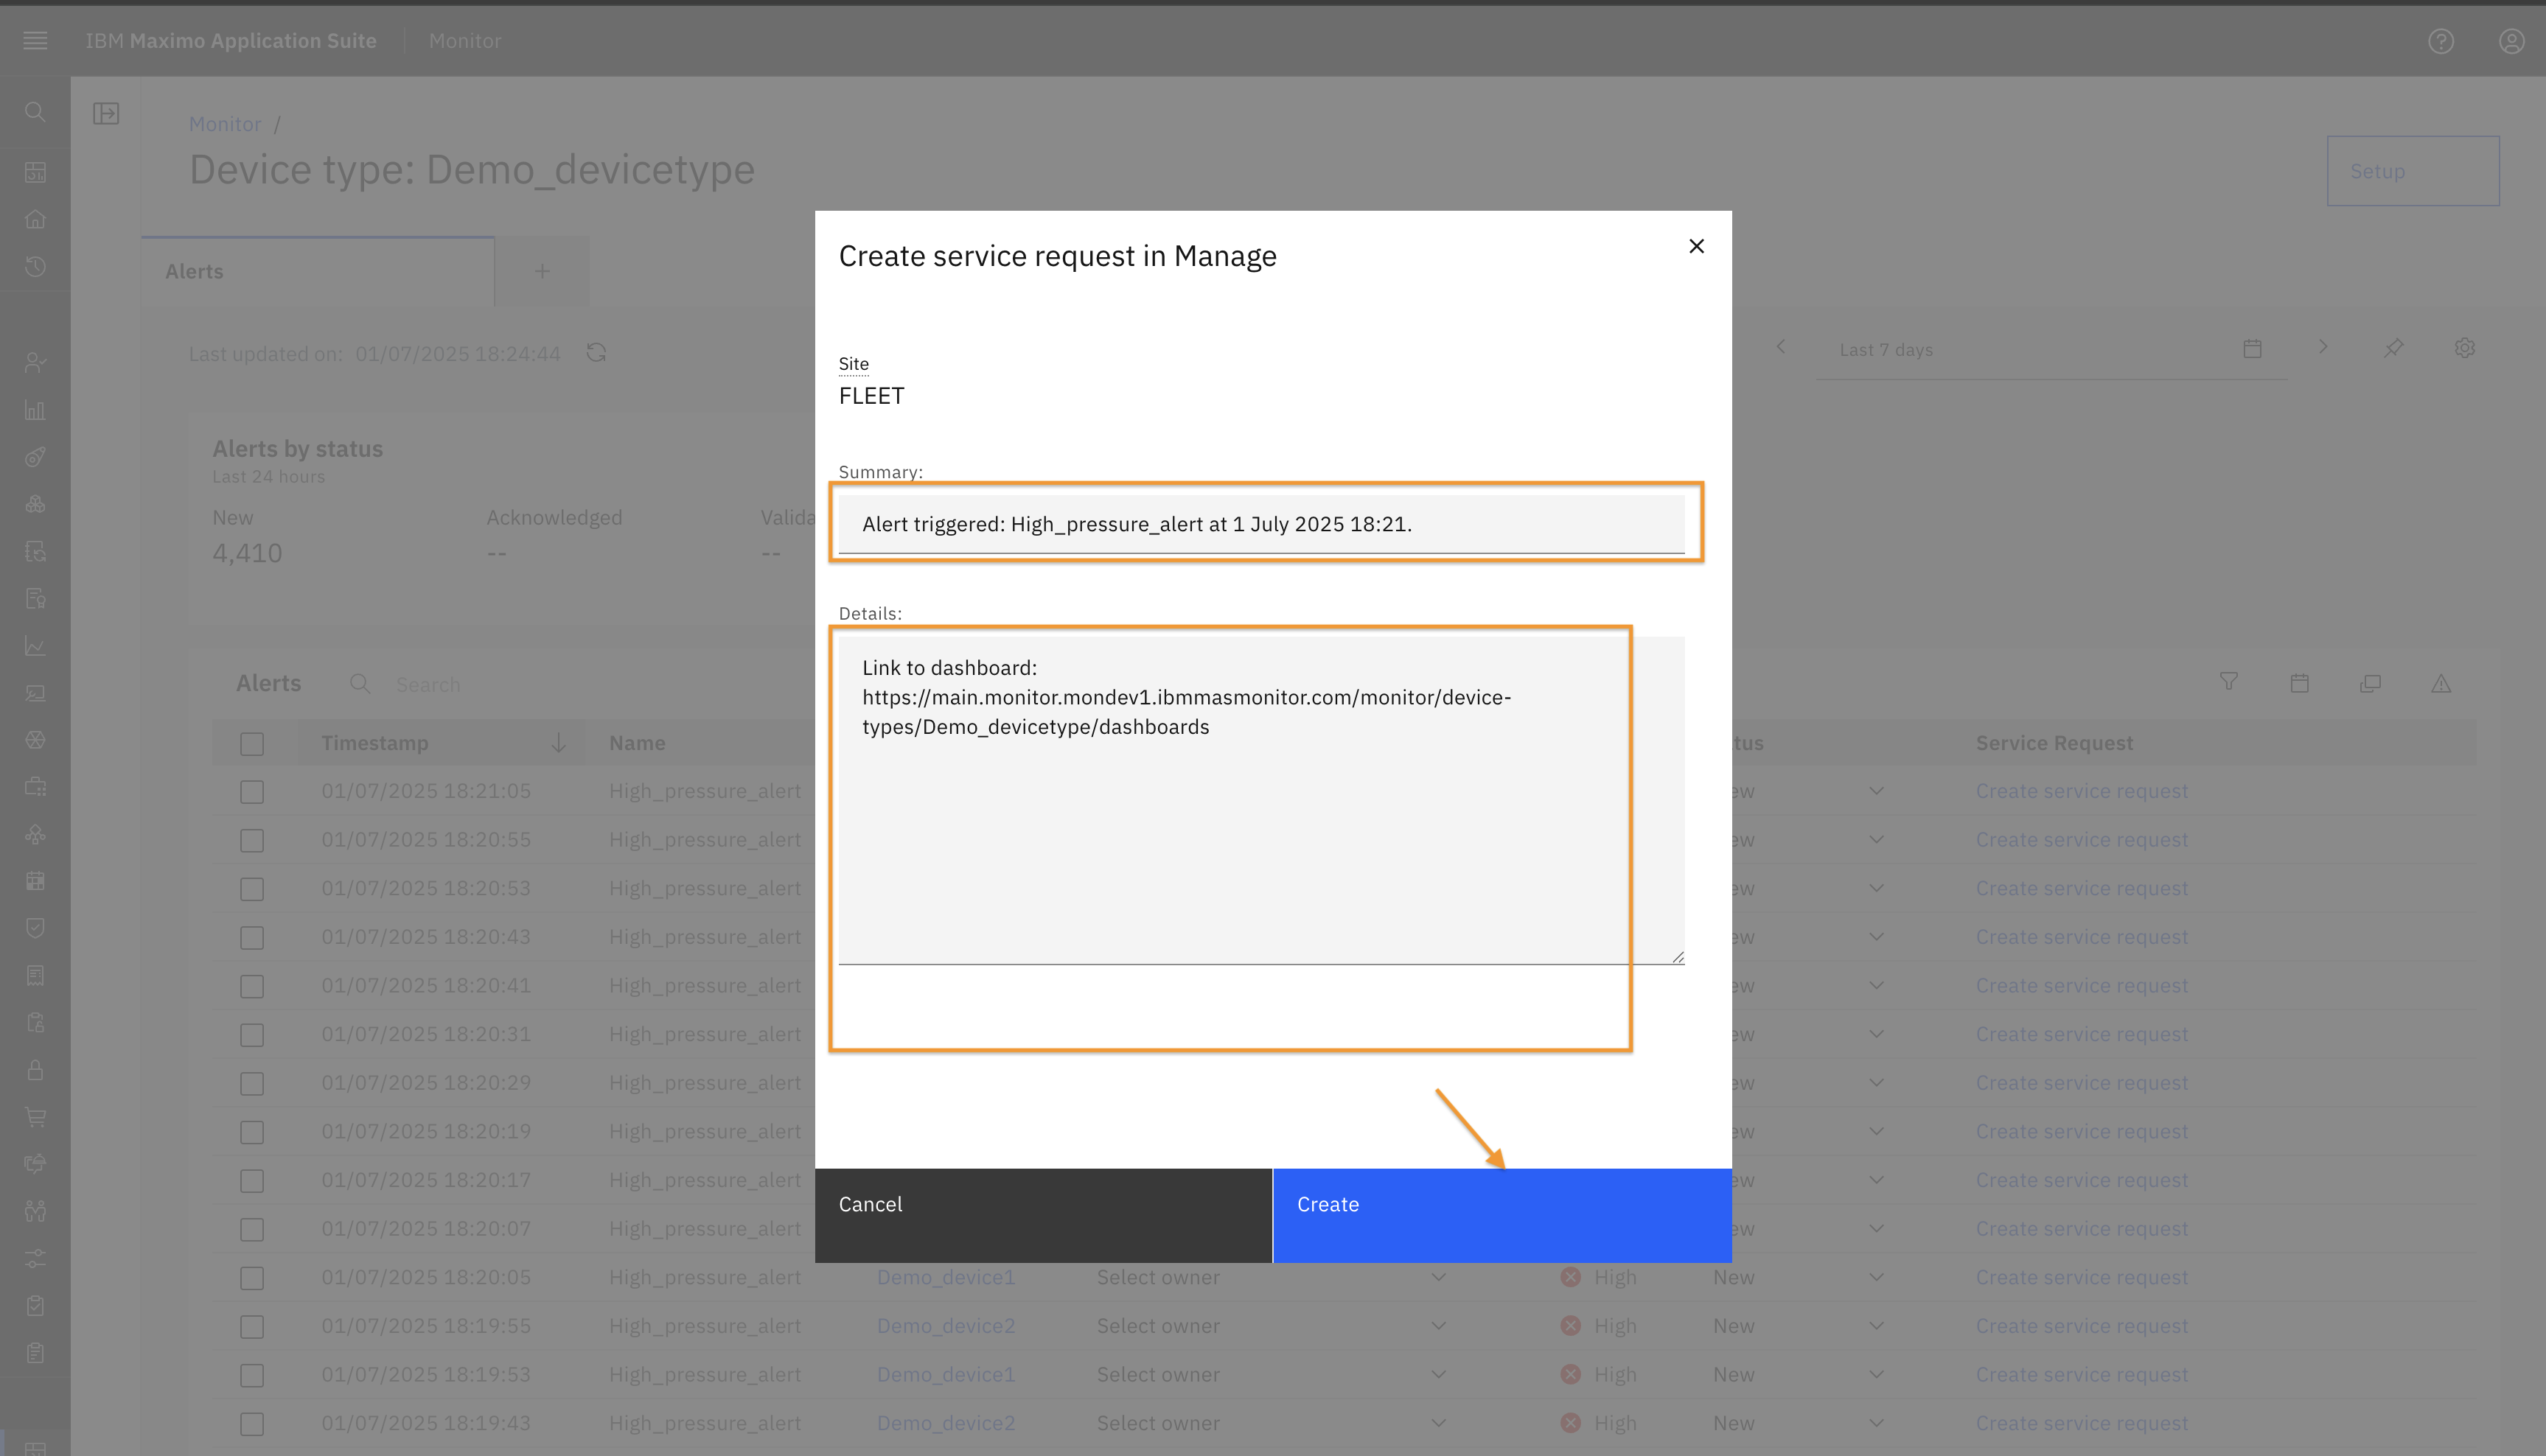Open the user profile icon

(2511, 41)
